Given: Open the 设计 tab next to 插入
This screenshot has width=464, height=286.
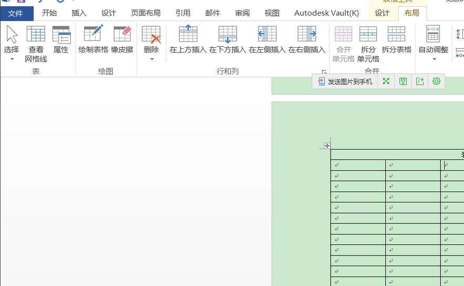Looking at the screenshot, I should click(x=109, y=13).
